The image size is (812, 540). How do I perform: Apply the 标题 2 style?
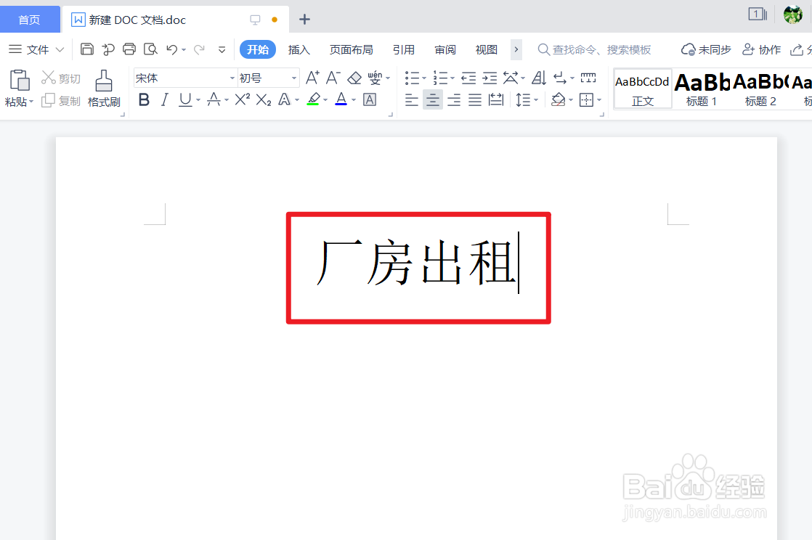760,89
